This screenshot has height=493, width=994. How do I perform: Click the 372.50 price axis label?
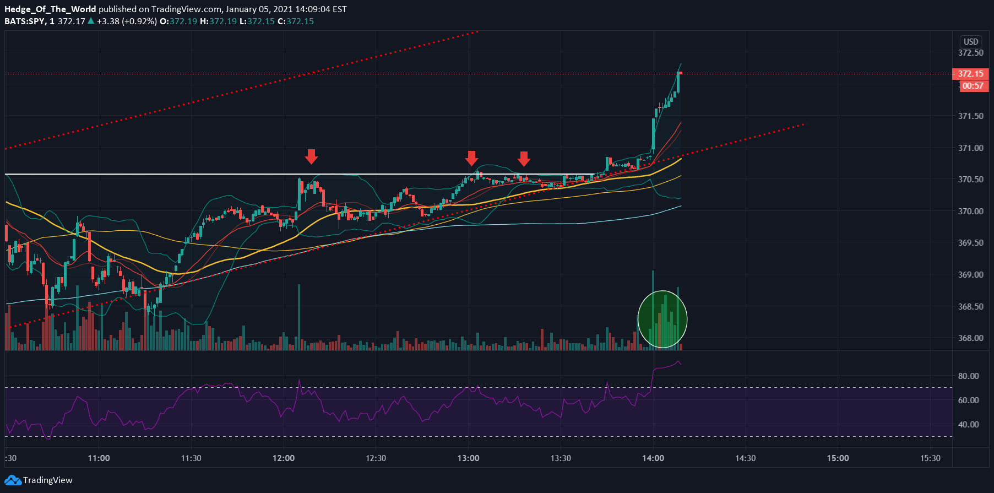coord(970,53)
